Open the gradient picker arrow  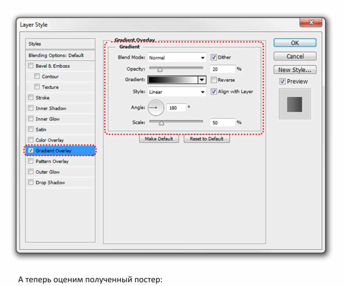(x=202, y=80)
